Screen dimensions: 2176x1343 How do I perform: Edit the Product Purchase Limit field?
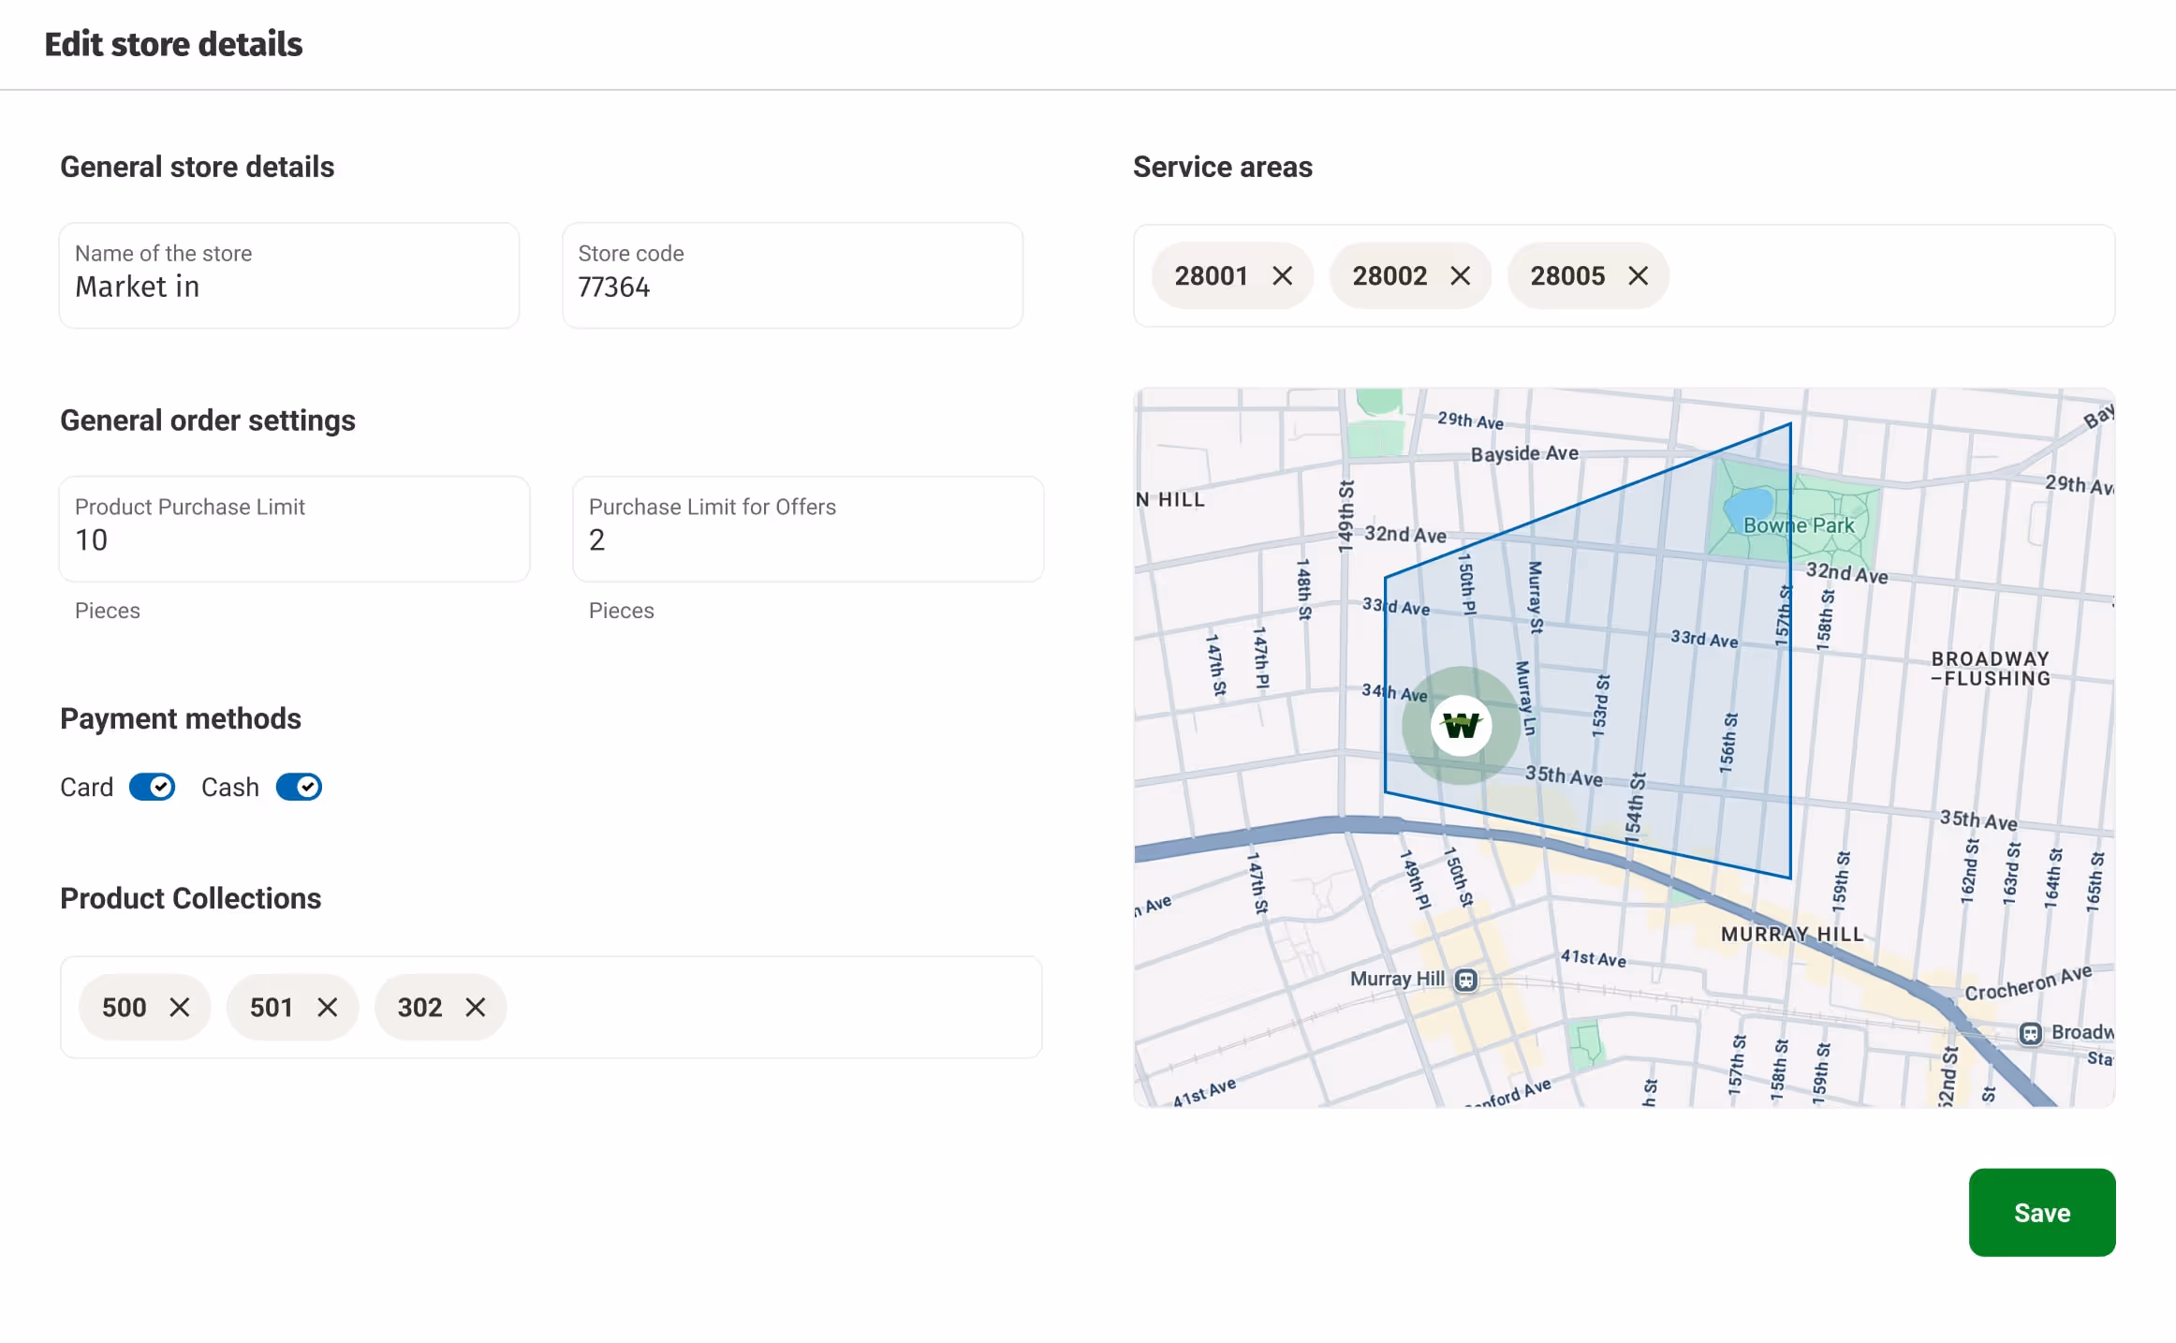point(294,539)
